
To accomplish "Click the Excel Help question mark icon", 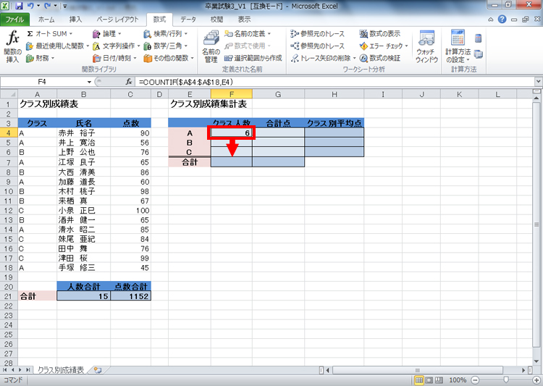I will coord(502,20).
